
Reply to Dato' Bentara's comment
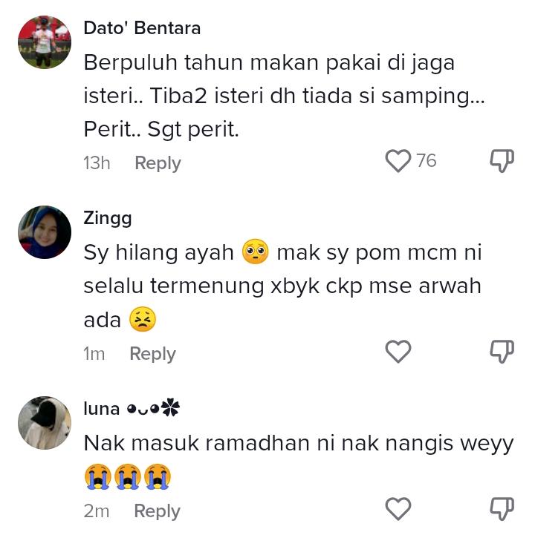click(x=158, y=163)
